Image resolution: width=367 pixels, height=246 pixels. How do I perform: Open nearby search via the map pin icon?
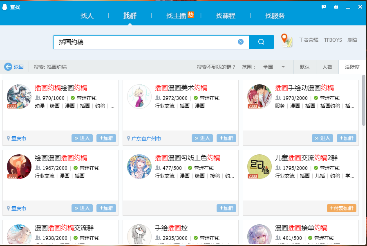tap(287, 41)
